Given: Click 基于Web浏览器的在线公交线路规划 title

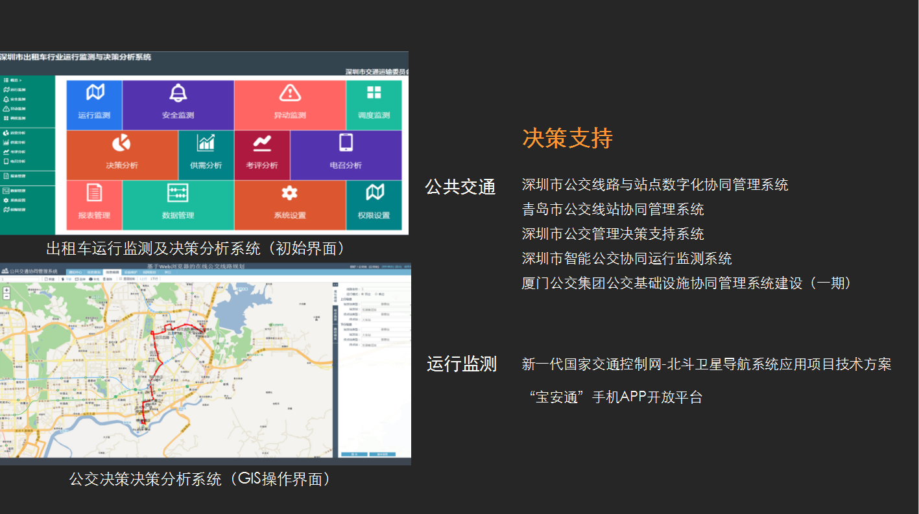Looking at the screenshot, I should click(x=195, y=266).
